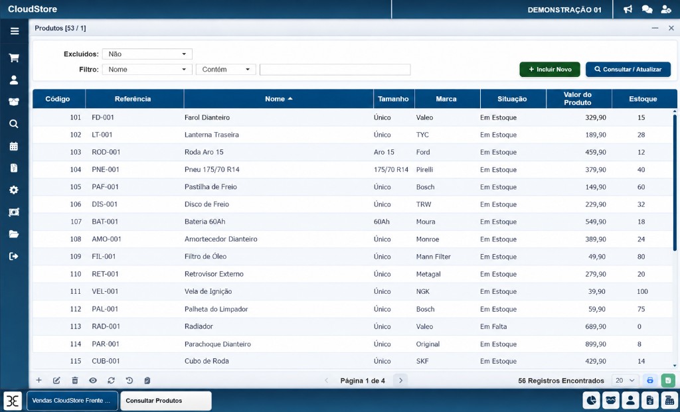The height and width of the screenshot is (412, 680).
Task: Export list with green spreadsheet icon
Action: pos(668,380)
